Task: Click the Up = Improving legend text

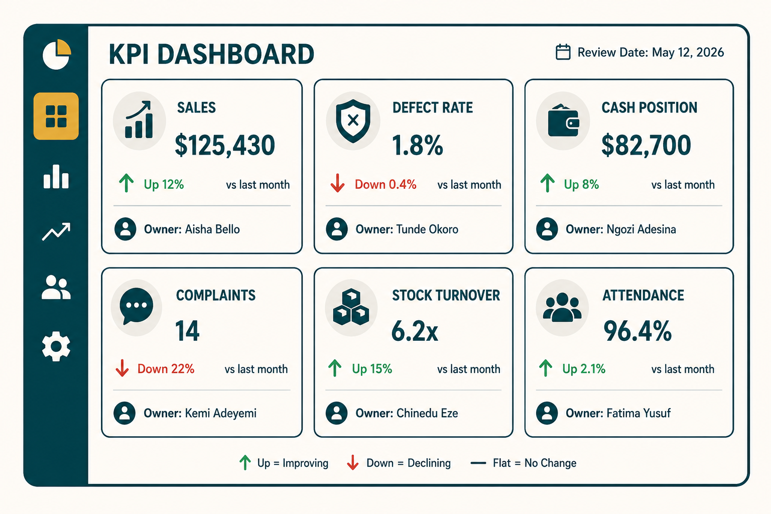Action: pos(293,463)
